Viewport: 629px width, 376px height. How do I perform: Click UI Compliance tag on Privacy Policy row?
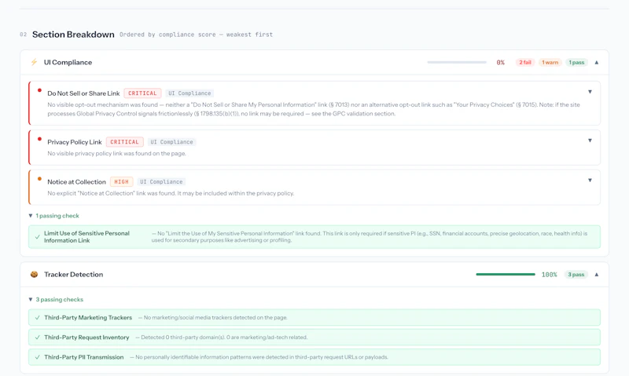(171, 142)
